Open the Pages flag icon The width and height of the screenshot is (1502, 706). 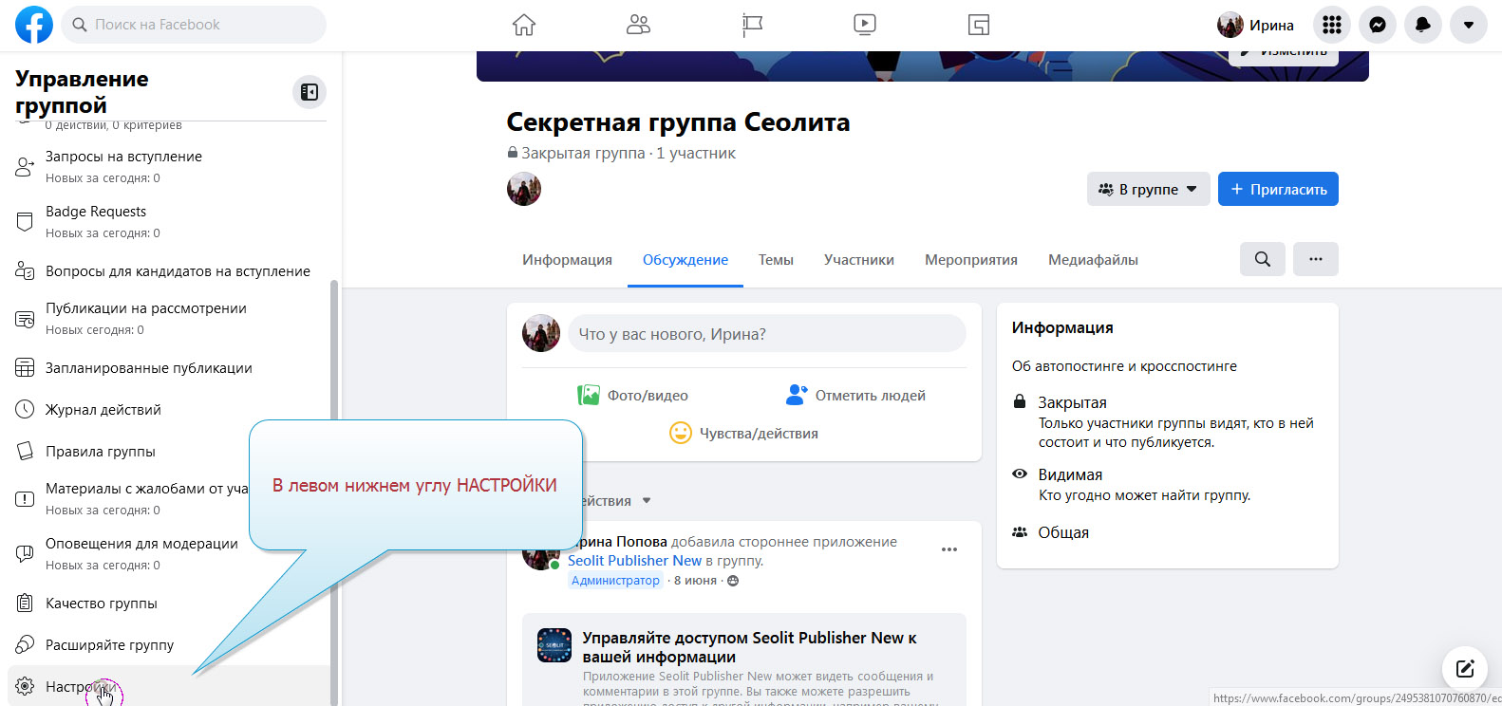[752, 25]
